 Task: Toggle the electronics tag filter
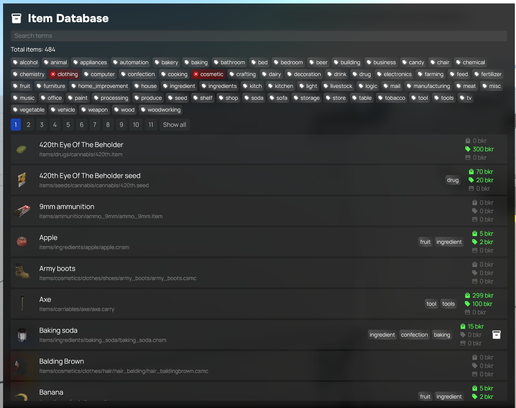[x=394, y=74]
